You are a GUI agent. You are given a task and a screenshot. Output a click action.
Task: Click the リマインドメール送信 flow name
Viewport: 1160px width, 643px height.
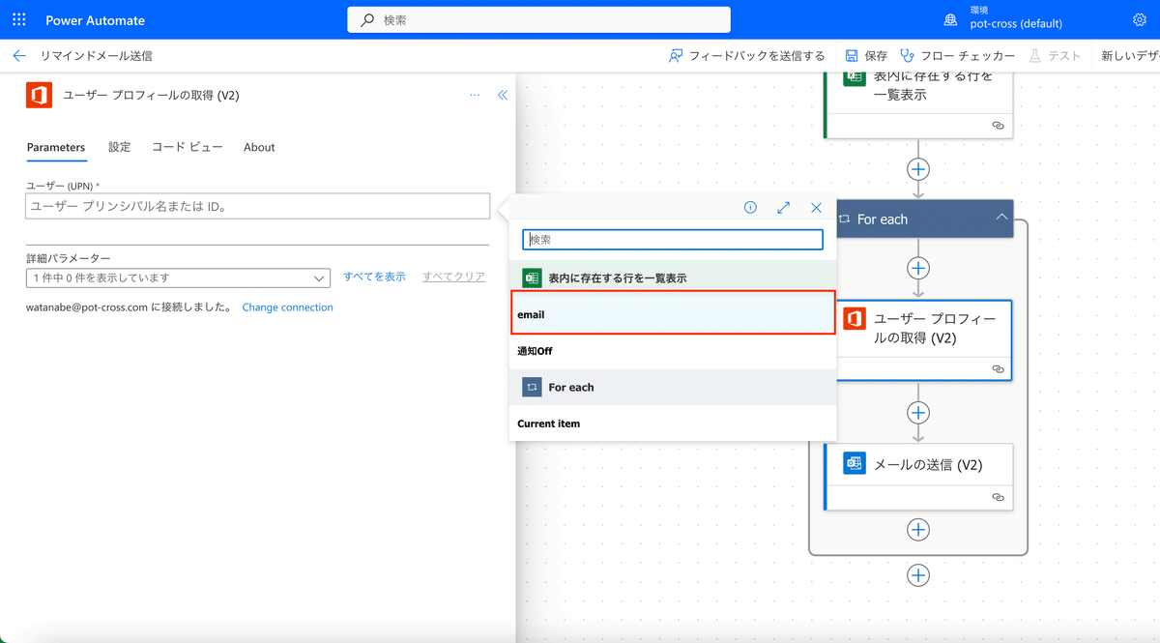point(96,56)
